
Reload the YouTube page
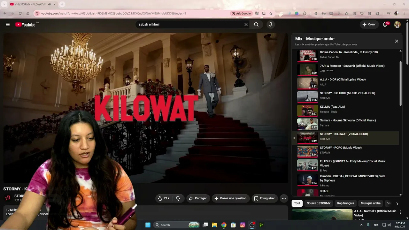click(x=20, y=13)
